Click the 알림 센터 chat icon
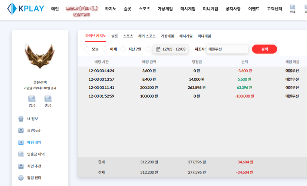The image size is (307, 186). click(x=21, y=178)
